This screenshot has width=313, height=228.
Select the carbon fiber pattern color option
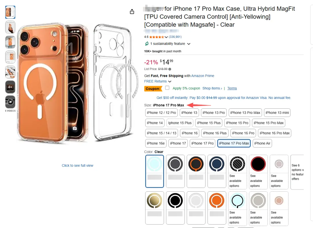pyautogui.click(x=237, y=164)
